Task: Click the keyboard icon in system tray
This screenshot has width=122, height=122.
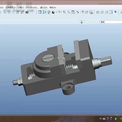Action: pos(104,119)
